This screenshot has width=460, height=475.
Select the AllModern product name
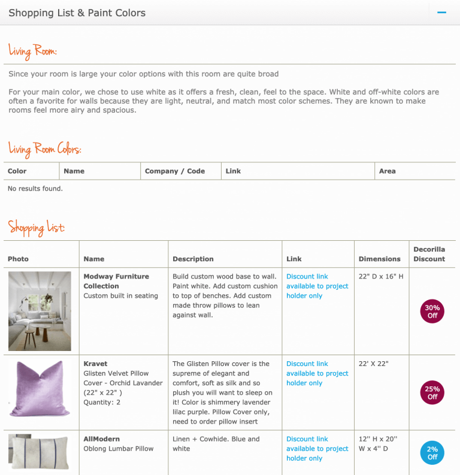pyautogui.click(x=102, y=439)
